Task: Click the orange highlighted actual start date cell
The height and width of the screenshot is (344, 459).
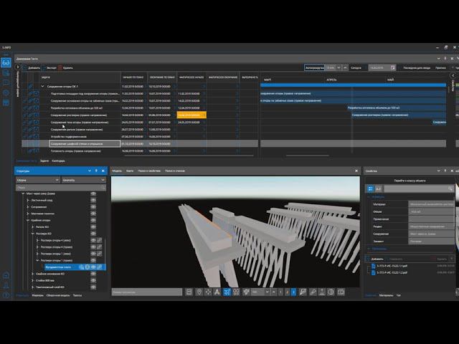Action: coord(191,115)
